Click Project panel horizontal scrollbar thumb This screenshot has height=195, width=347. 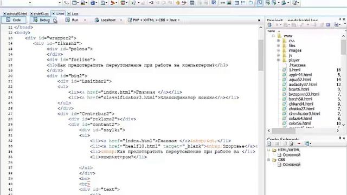284,131
